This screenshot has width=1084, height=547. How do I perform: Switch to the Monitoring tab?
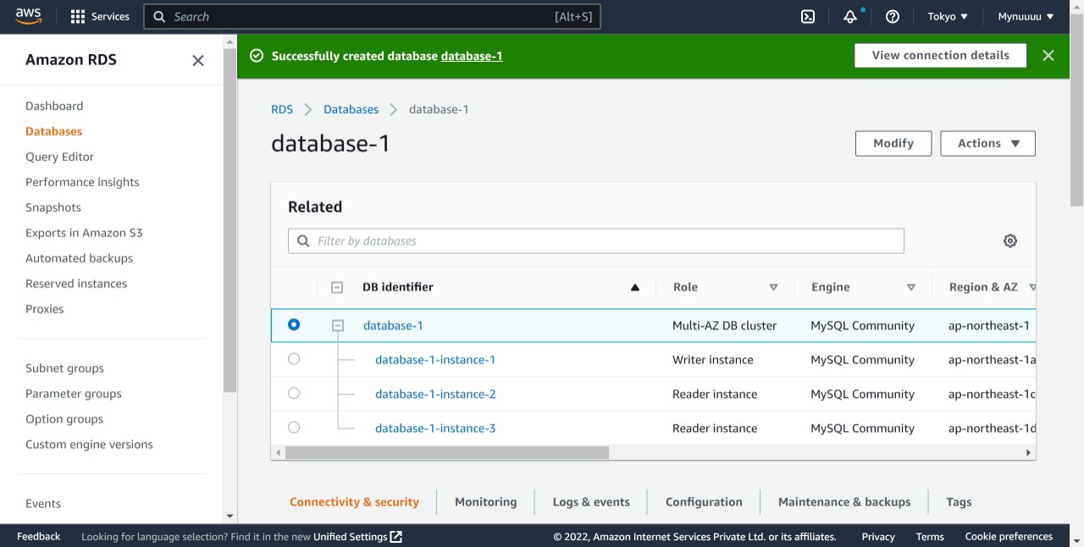[485, 502]
